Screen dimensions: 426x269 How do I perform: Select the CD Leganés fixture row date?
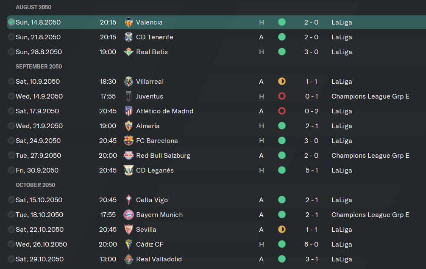click(x=37, y=170)
